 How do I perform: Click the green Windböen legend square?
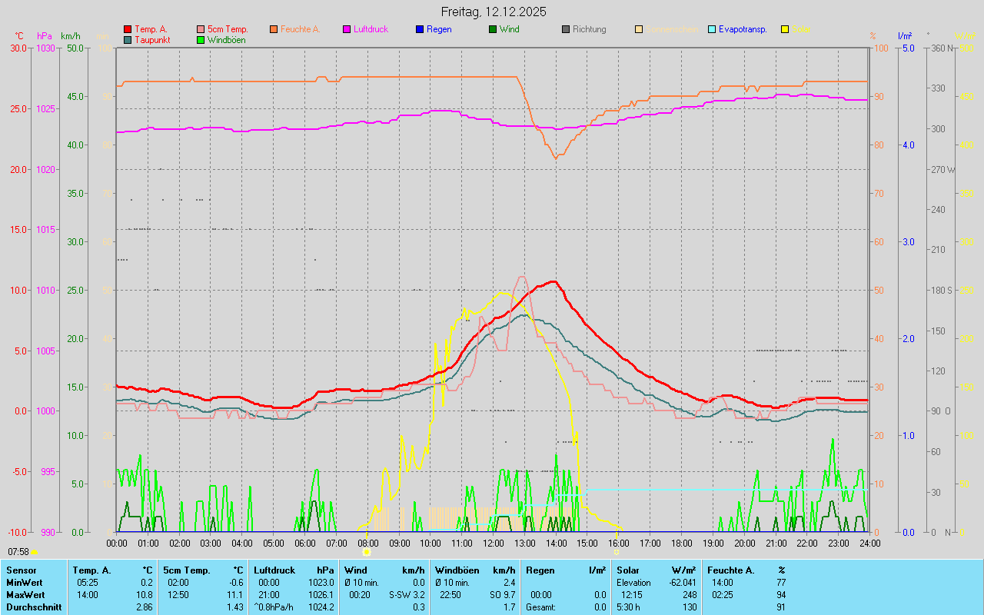coord(201,39)
